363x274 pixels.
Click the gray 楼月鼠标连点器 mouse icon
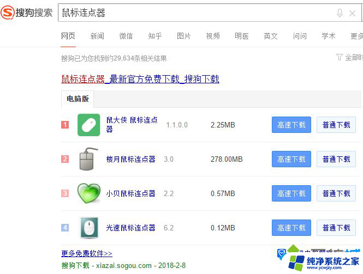88,159
